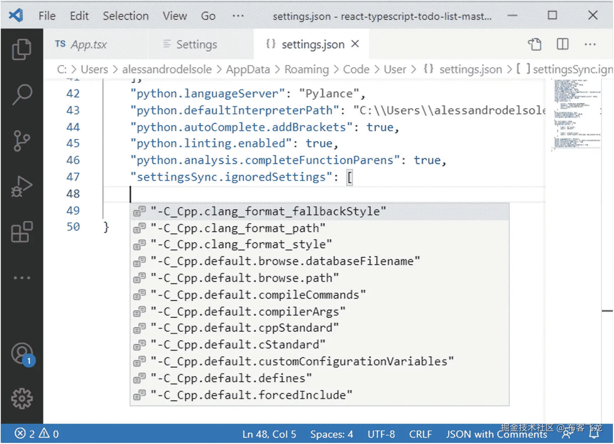The height and width of the screenshot is (444, 614).
Task: Change the JSON with Comments language mode
Action: [497, 434]
